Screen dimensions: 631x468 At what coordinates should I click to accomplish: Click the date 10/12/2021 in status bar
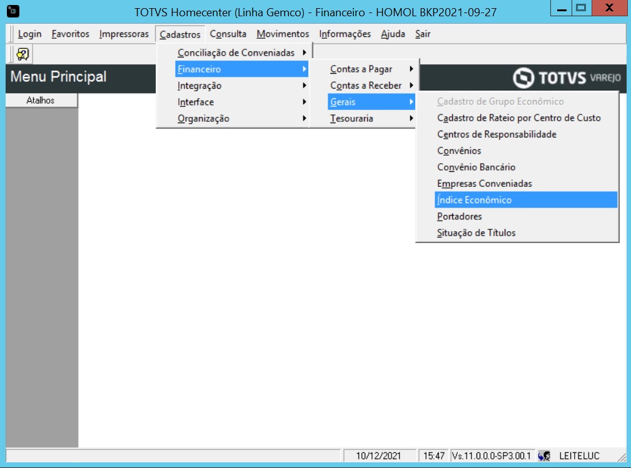[378, 456]
